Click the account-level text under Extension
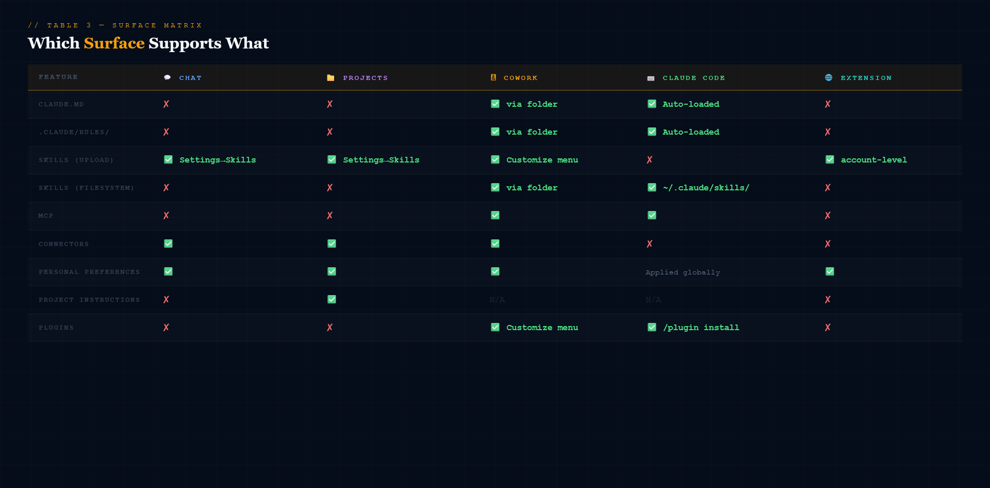This screenshot has height=488, width=990. 873,160
